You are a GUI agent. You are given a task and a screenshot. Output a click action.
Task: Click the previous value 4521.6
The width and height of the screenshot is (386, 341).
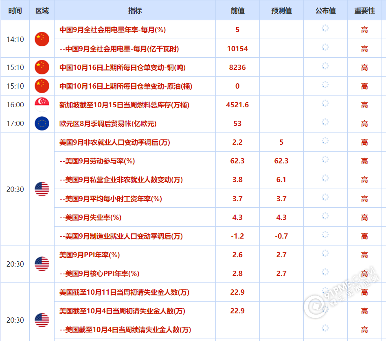237,105
